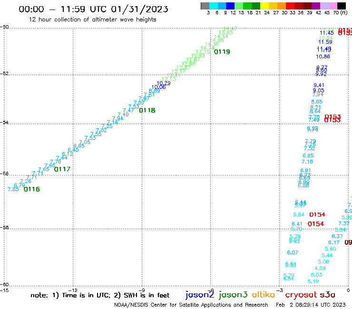
Task: Click the wave height value 11.59
Action: click(x=325, y=42)
